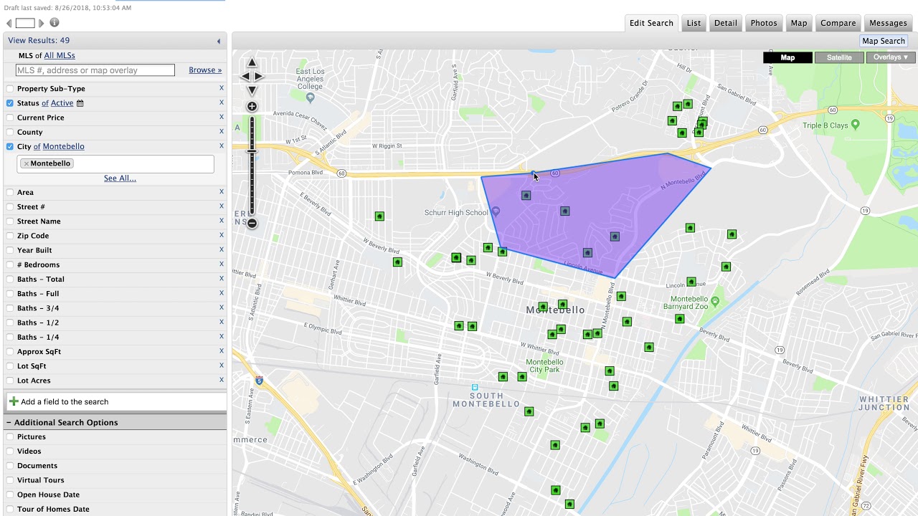Click Active status link

point(62,103)
